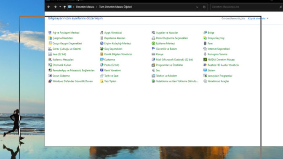Open Dizin Oluşturma Seçenekleri icon
The image size is (283, 159).
[x=153, y=38]
